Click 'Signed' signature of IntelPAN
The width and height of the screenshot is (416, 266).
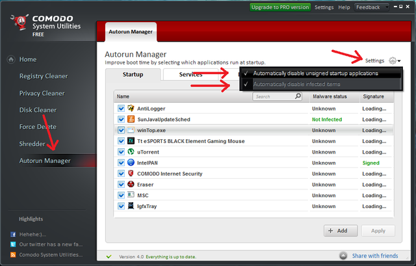(371, 163)
